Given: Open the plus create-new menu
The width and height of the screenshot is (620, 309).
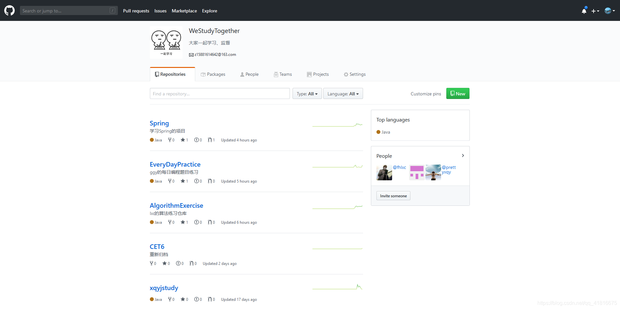Looking at the screenshot, I should [595, 11].
